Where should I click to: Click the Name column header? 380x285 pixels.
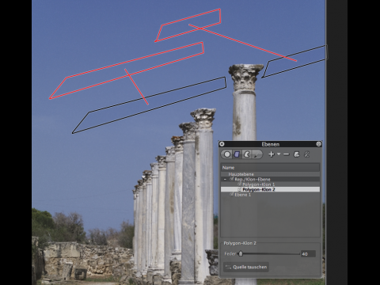(270, 168)
